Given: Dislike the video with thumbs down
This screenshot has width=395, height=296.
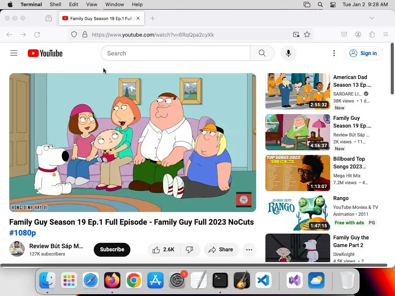Looking at the screenshot, I should (x=189, y=249).
